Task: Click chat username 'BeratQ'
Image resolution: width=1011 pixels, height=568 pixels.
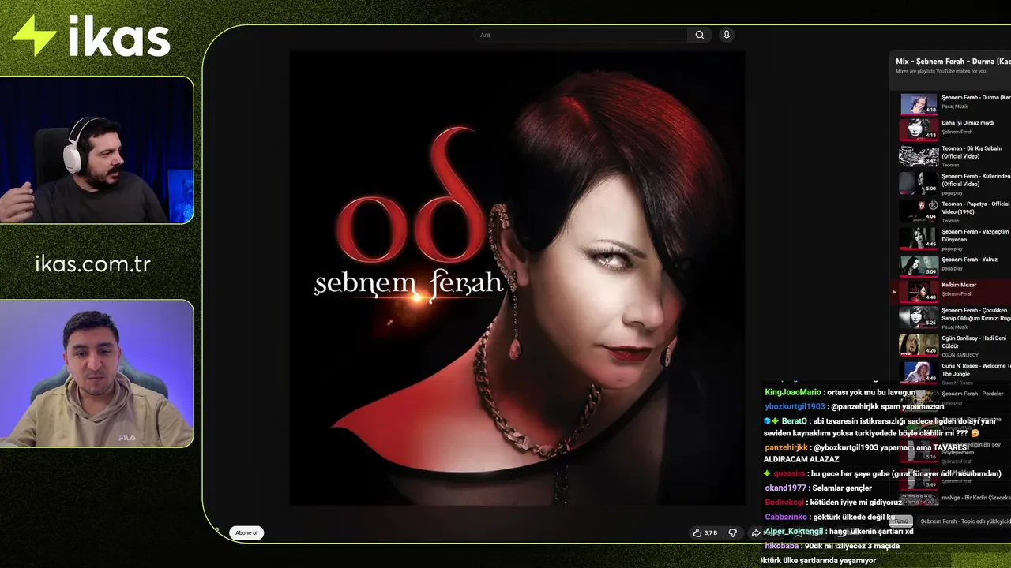Action: click(795, 421)
